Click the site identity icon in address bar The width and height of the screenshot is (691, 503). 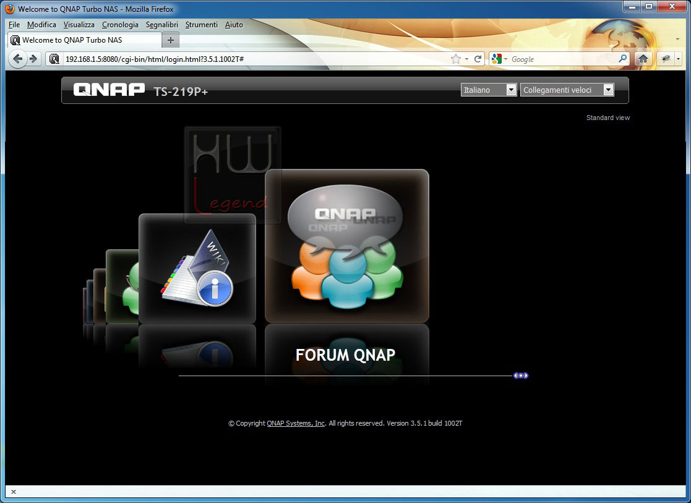click(x=54, y=59)
